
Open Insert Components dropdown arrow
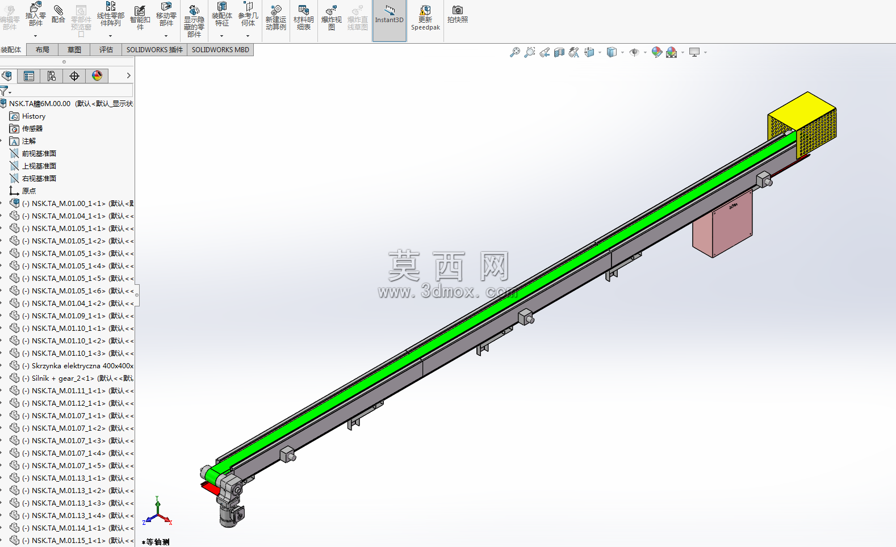[x=35, y=36]
